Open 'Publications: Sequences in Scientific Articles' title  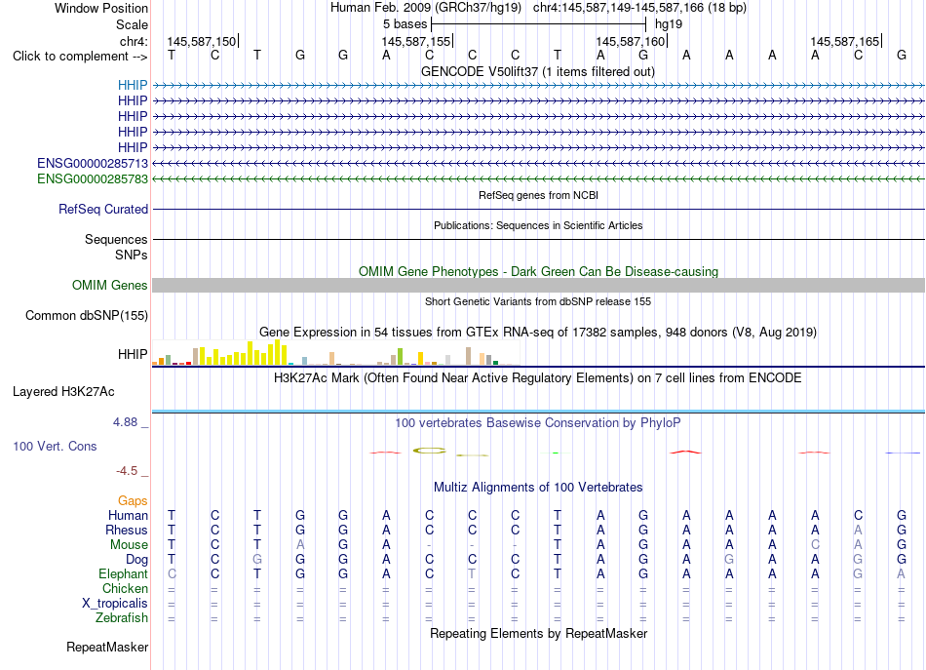point(538,225)
